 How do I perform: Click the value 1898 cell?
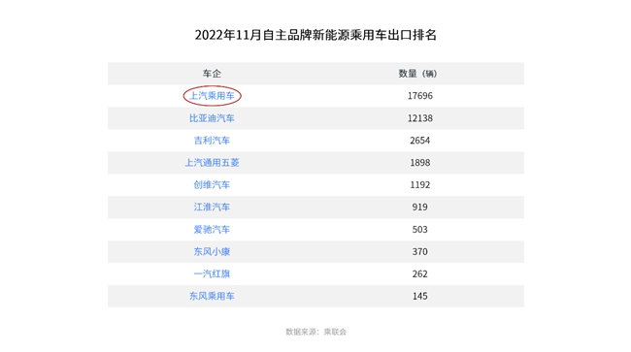(x=419, y=163)
